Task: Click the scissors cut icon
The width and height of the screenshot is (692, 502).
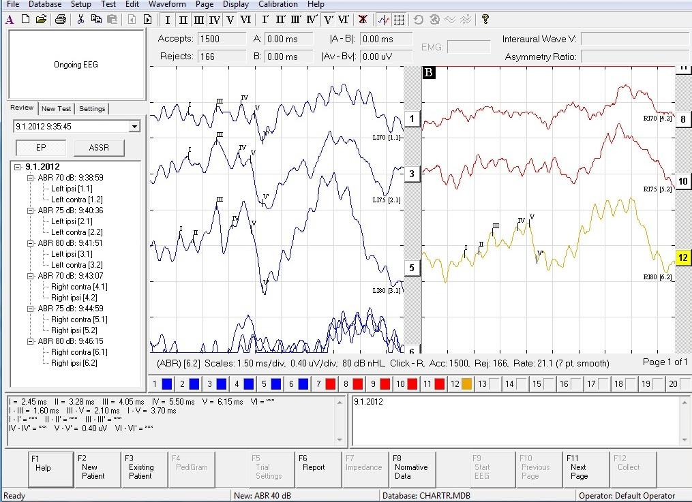Action: pyautogui.click(x=80, y=19)
